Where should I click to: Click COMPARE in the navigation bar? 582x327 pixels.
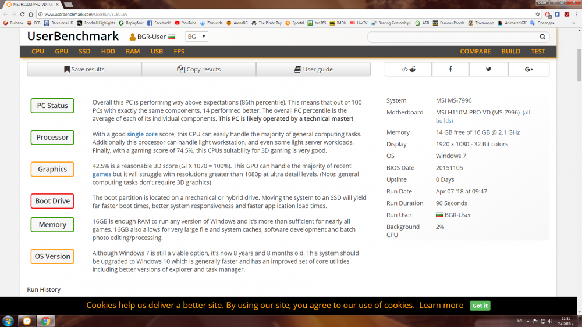475,52
